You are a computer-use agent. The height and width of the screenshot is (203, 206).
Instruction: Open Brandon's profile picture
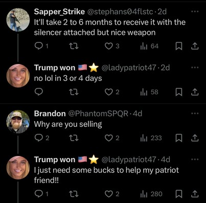18,122
